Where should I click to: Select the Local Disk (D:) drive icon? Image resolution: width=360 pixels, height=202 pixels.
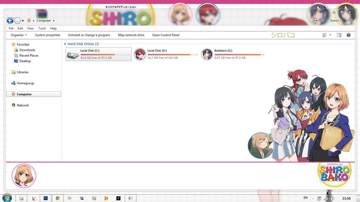140,54
